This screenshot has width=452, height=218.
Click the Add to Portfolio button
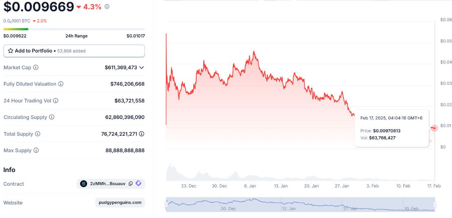[x=74, y=51]
